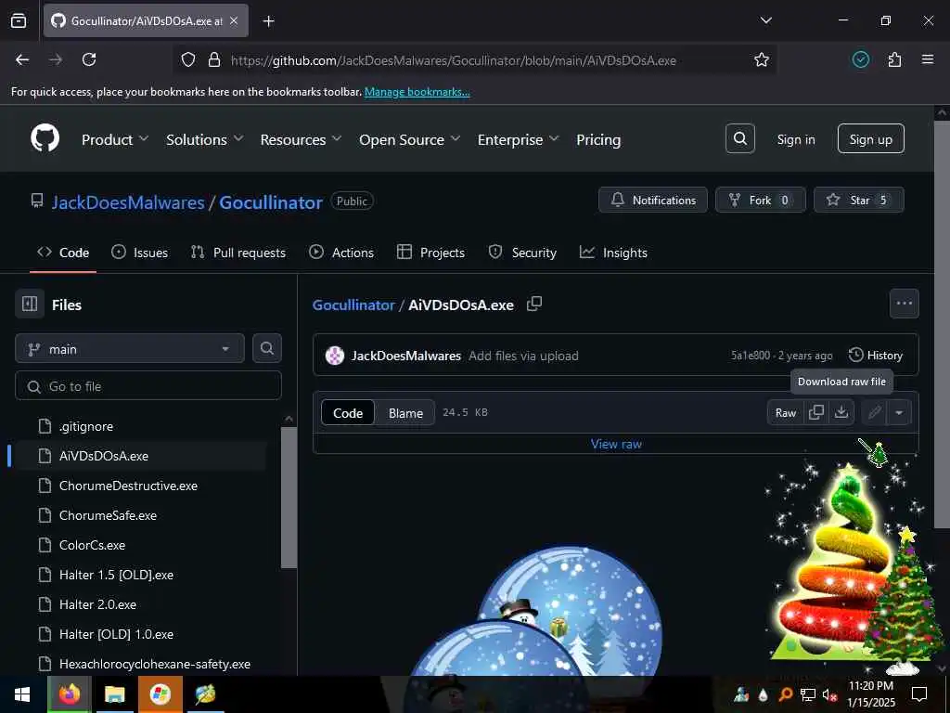Open the commit History link

[876, 356]
